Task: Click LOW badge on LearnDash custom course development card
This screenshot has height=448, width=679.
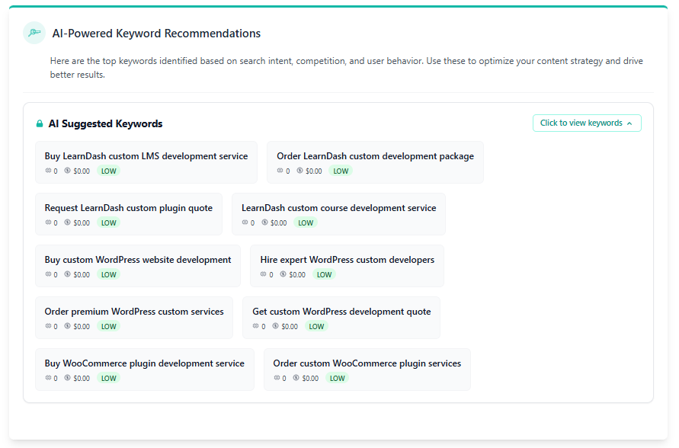Action: coord(306,223)
